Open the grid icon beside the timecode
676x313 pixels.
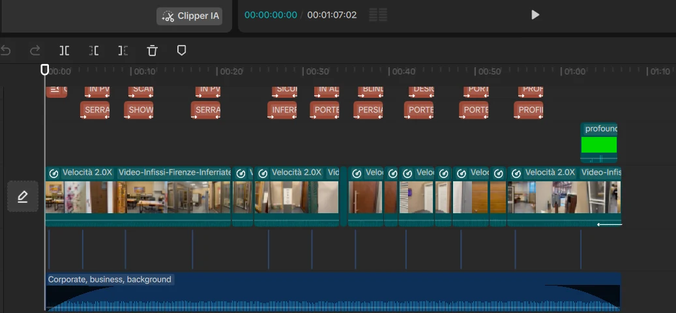click(378, 15)
